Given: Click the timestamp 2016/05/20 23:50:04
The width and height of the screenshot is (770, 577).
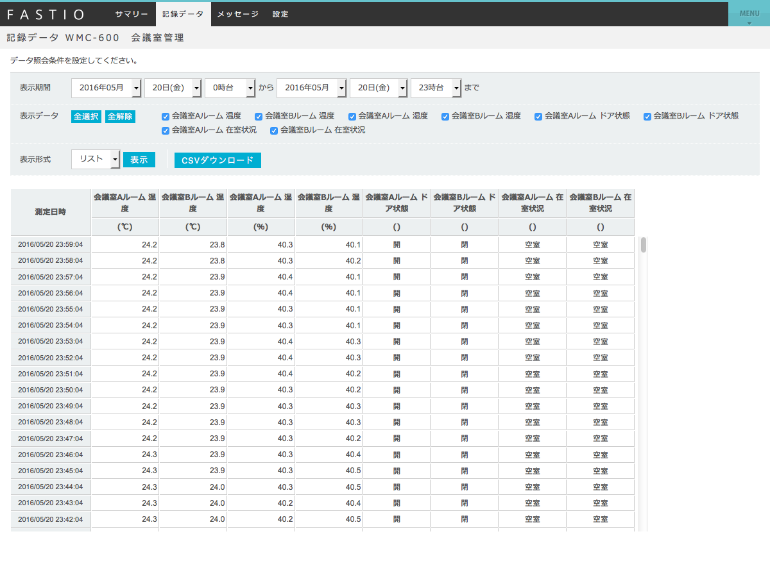Looking at the screenshot, I should [51, 390].
